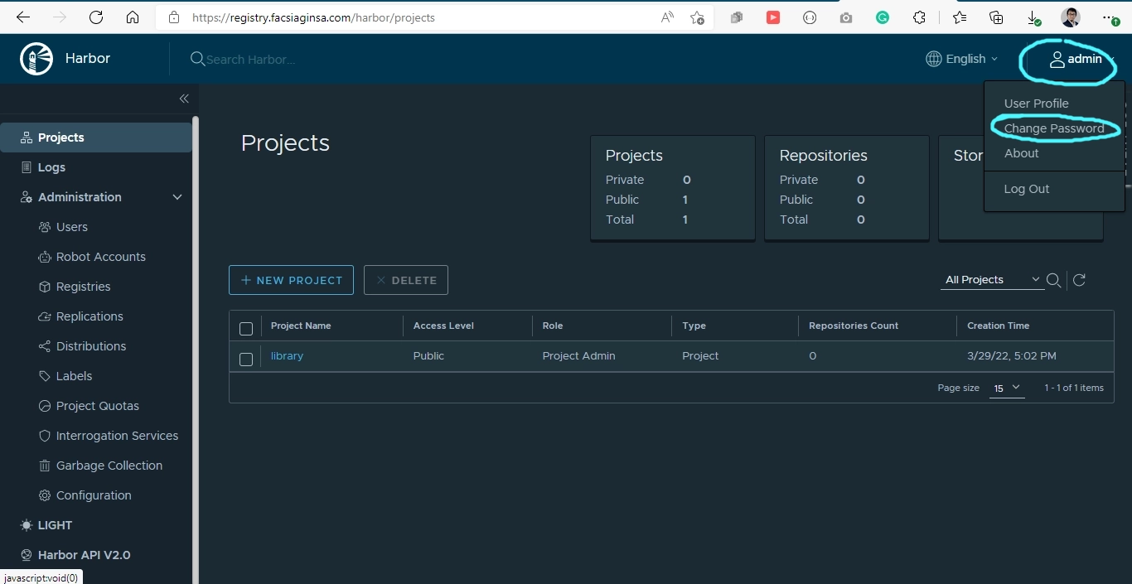This screenshot has height=584, width=1132.
Task: Click the browser Extensions puzzle icon
Action: tap(919, 17)
